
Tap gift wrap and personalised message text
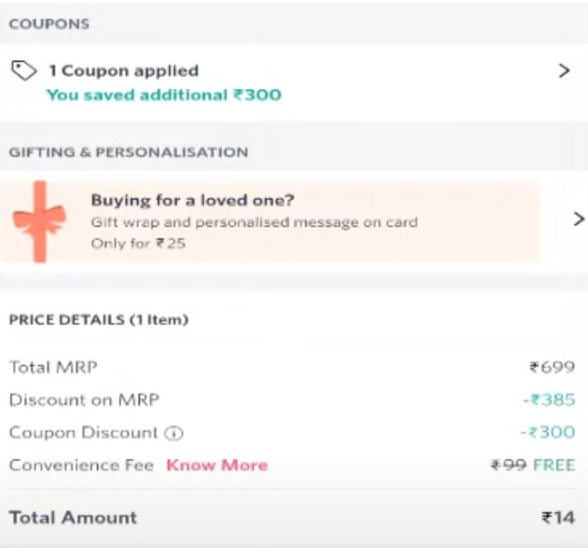point(254,222)
